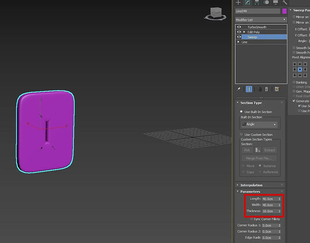Open the Modifier List dropdown
The height and width of the screenshot is (243, 310).
point(261,20)
